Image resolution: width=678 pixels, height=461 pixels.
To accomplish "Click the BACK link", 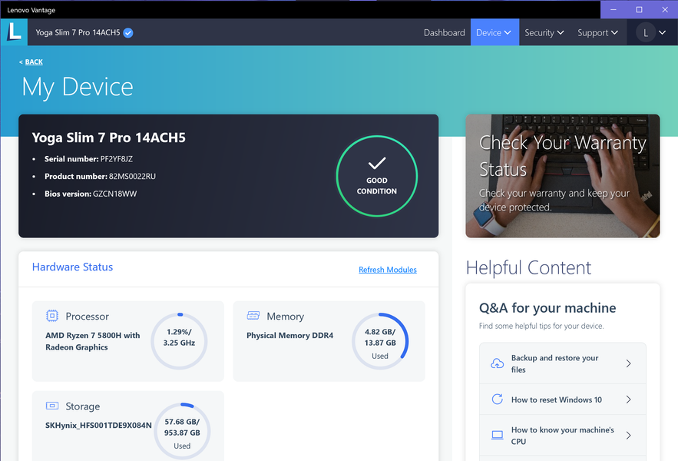I will [x=34, y=62].
